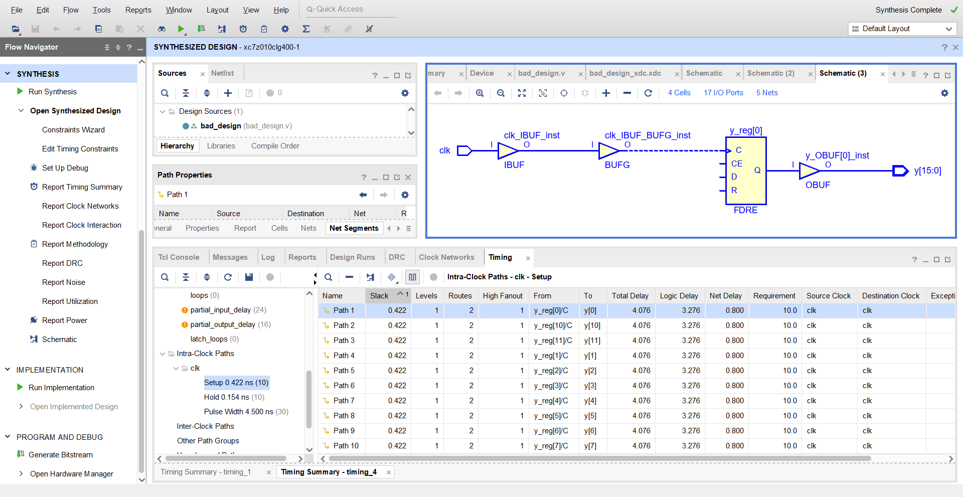Select partial_input_delay (24) item
The height and width of the screenshot is (497, 963).
click(x=228, y=310)
